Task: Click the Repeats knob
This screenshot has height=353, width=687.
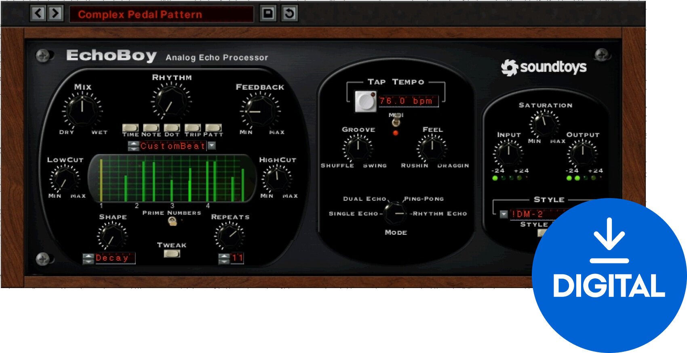Action: tap(229, 236)
